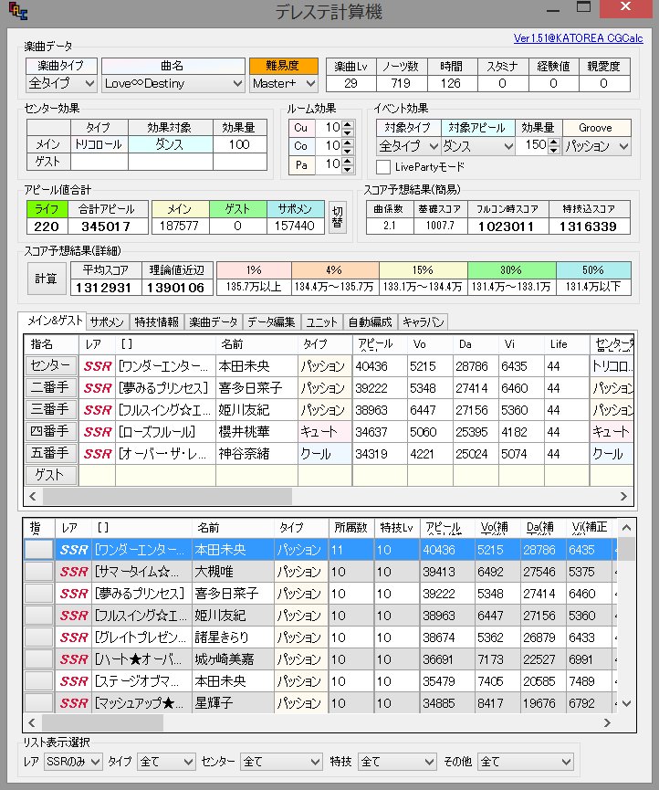Enable the LivePartyモード checkbox
Image resolution: width=659 pixels, height=790 pixels.
(383, 167)
